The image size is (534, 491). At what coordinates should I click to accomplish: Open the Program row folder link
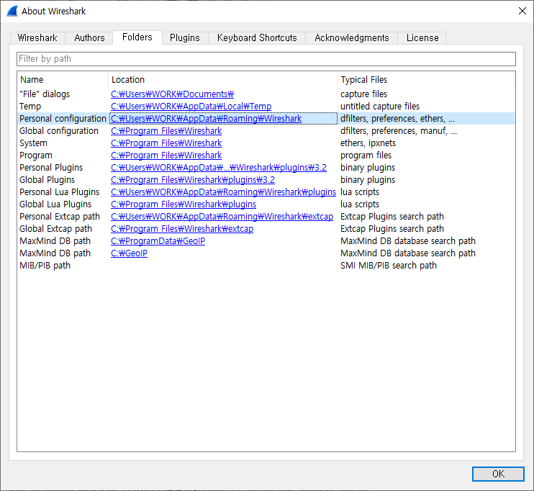[166, 156]
